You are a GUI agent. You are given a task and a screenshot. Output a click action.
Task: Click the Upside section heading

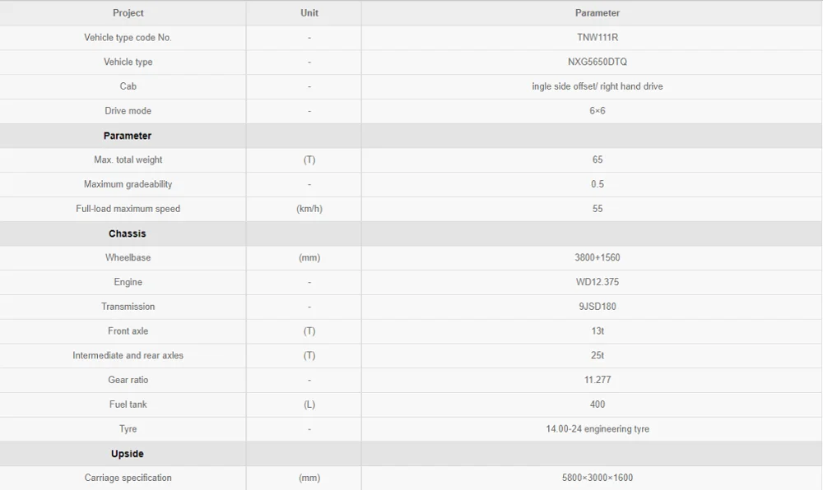click(x=128, y=454)
